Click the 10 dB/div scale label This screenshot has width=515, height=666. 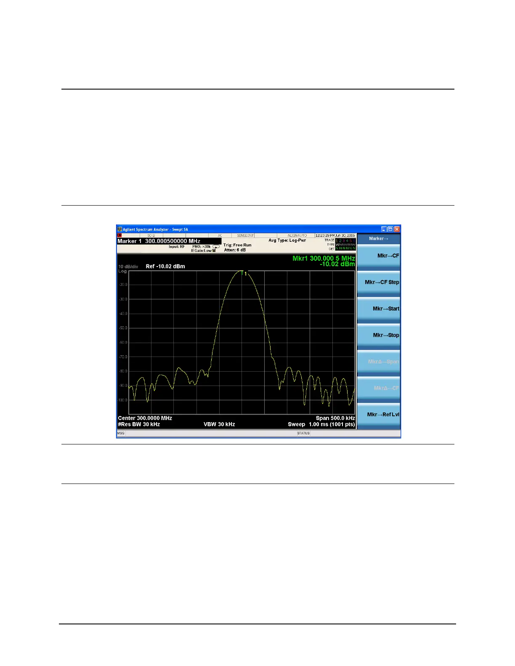(x=128, y=267)
